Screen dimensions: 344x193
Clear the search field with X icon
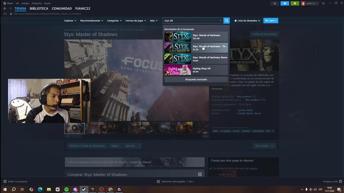tap(220, 21)
